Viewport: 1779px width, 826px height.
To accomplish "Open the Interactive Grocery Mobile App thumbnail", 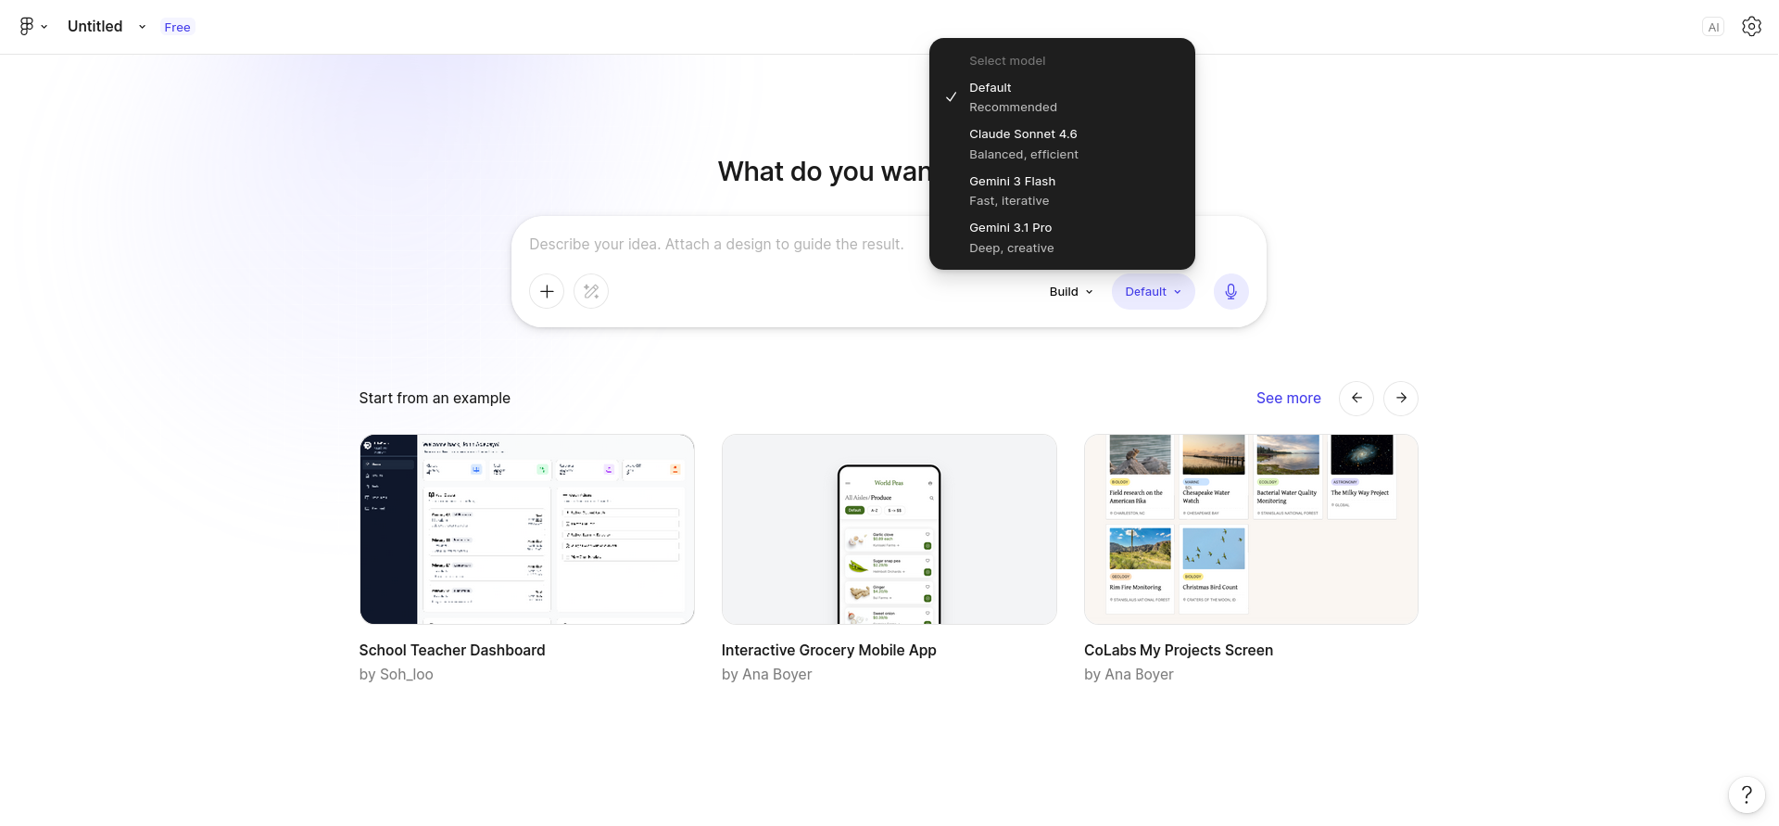I will coord(889,529).
